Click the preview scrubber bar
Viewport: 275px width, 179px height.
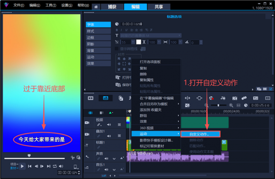(x=34, y=158)
